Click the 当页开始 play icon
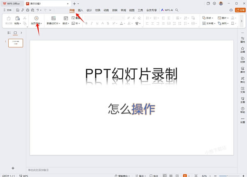This screenshot has width=247, height=177. point(36,18)
